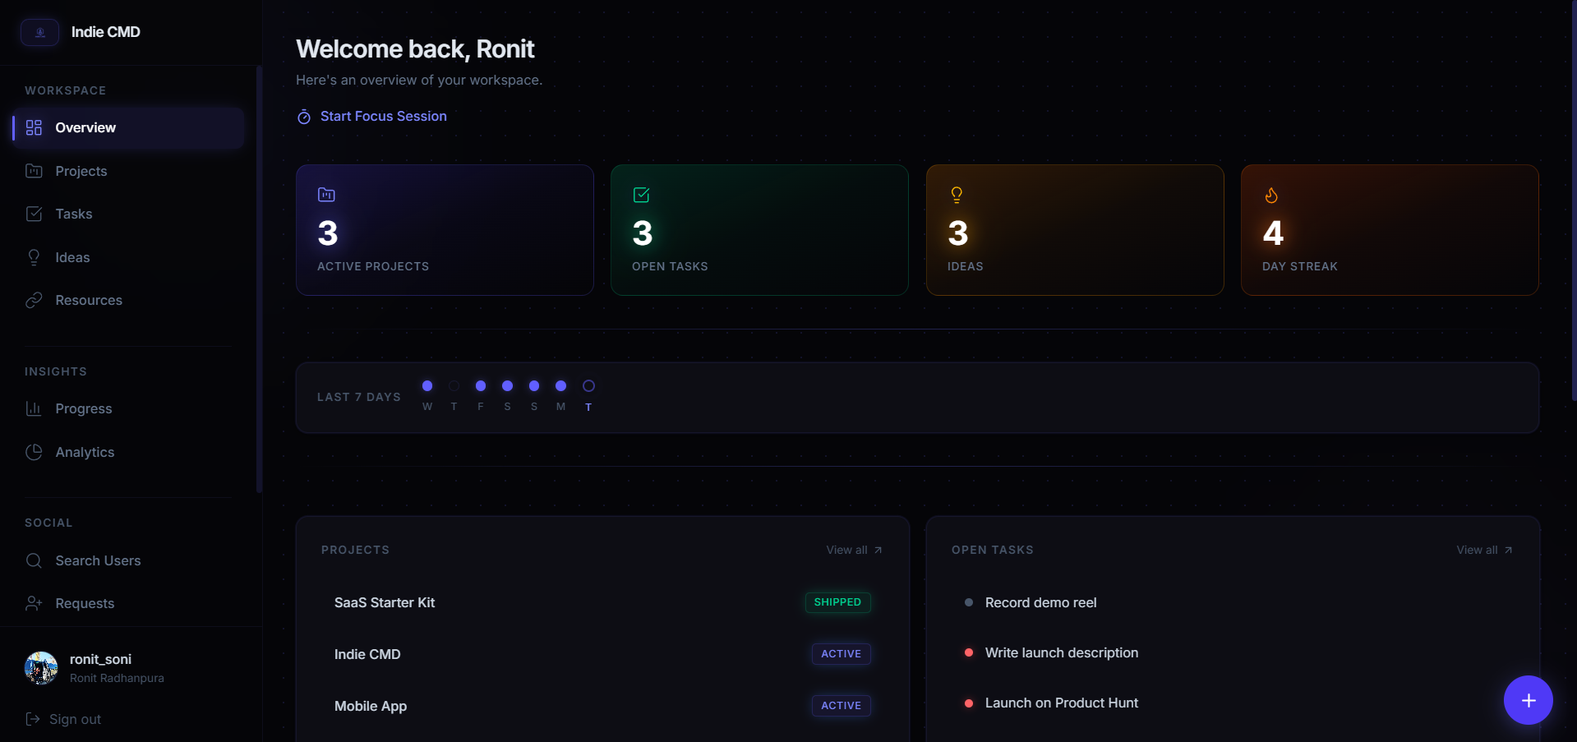This screenshot has width=1577, height=742.
Task: Click the ronit_soni profile avatar
Action: 41,668
